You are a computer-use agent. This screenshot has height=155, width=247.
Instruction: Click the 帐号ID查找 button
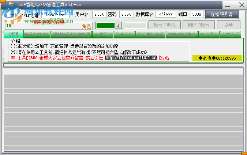pyautogui.click(x=164, y=25)
